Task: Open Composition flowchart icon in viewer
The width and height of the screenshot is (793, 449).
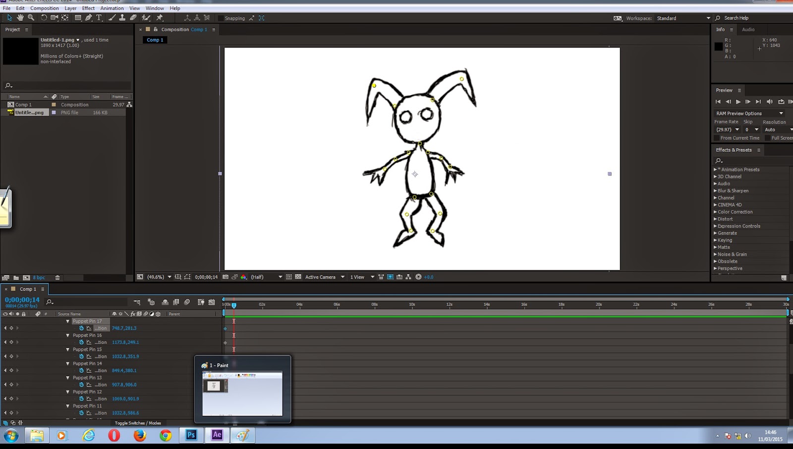Action: (408, 277)
